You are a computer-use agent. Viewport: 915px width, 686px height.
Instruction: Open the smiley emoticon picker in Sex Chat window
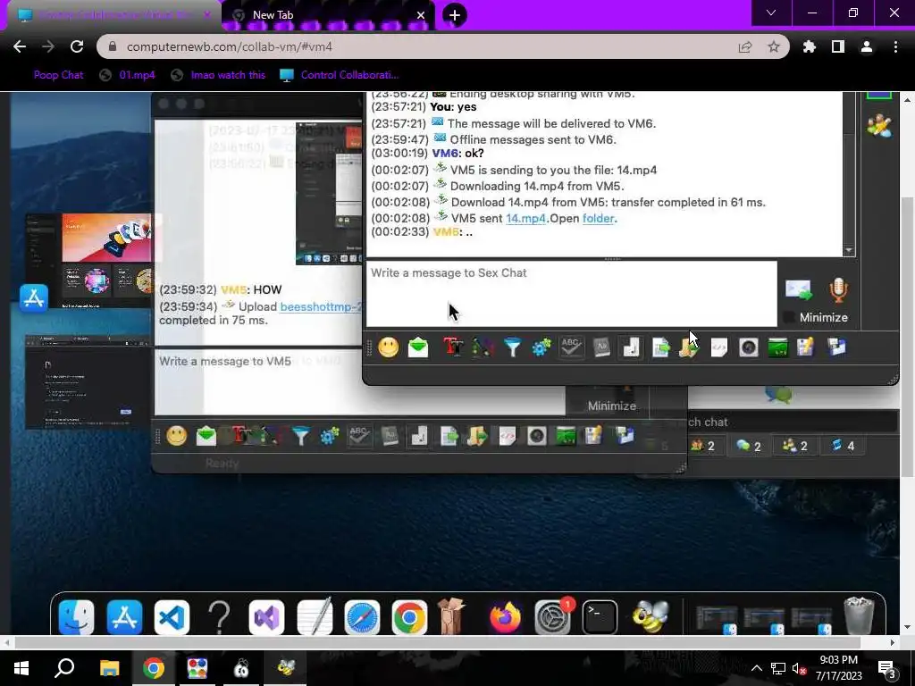(x=388, y=347)
